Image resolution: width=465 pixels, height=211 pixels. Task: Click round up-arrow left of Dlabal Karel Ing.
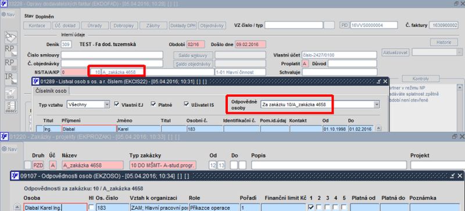[18, 207]
